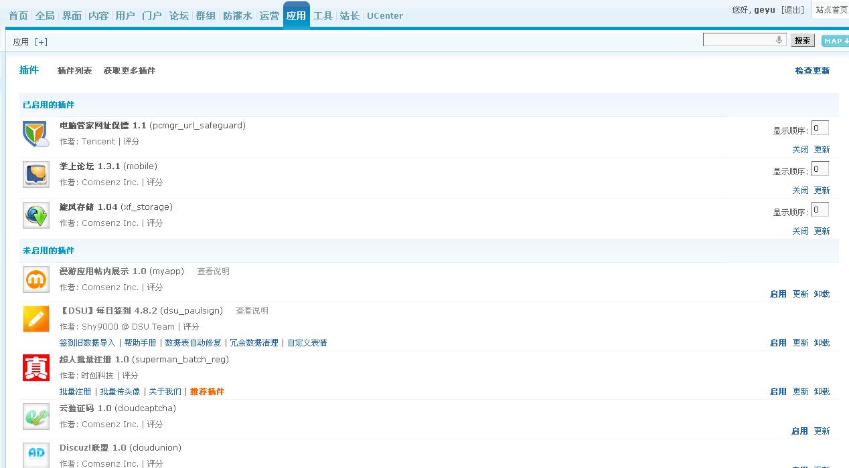This screenshot has width=849, height=468.
Task: Click the DSU 每日签到 pencil icon
Action: pos(36,319)
